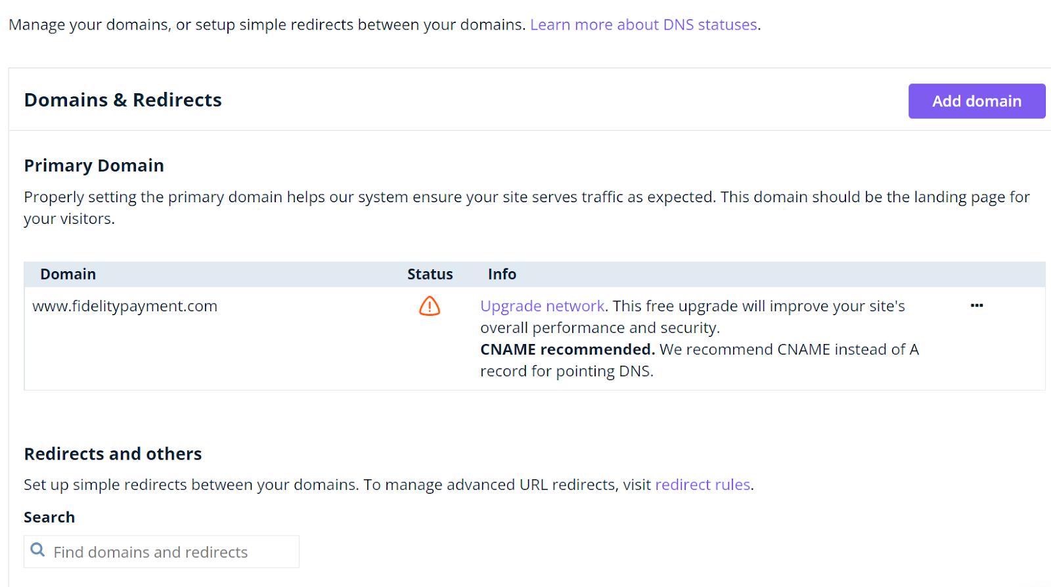Click the primary domain description paragraph
Image resolution: width=1051 pixels, height=587 pixels.
[x=527, y=207]
